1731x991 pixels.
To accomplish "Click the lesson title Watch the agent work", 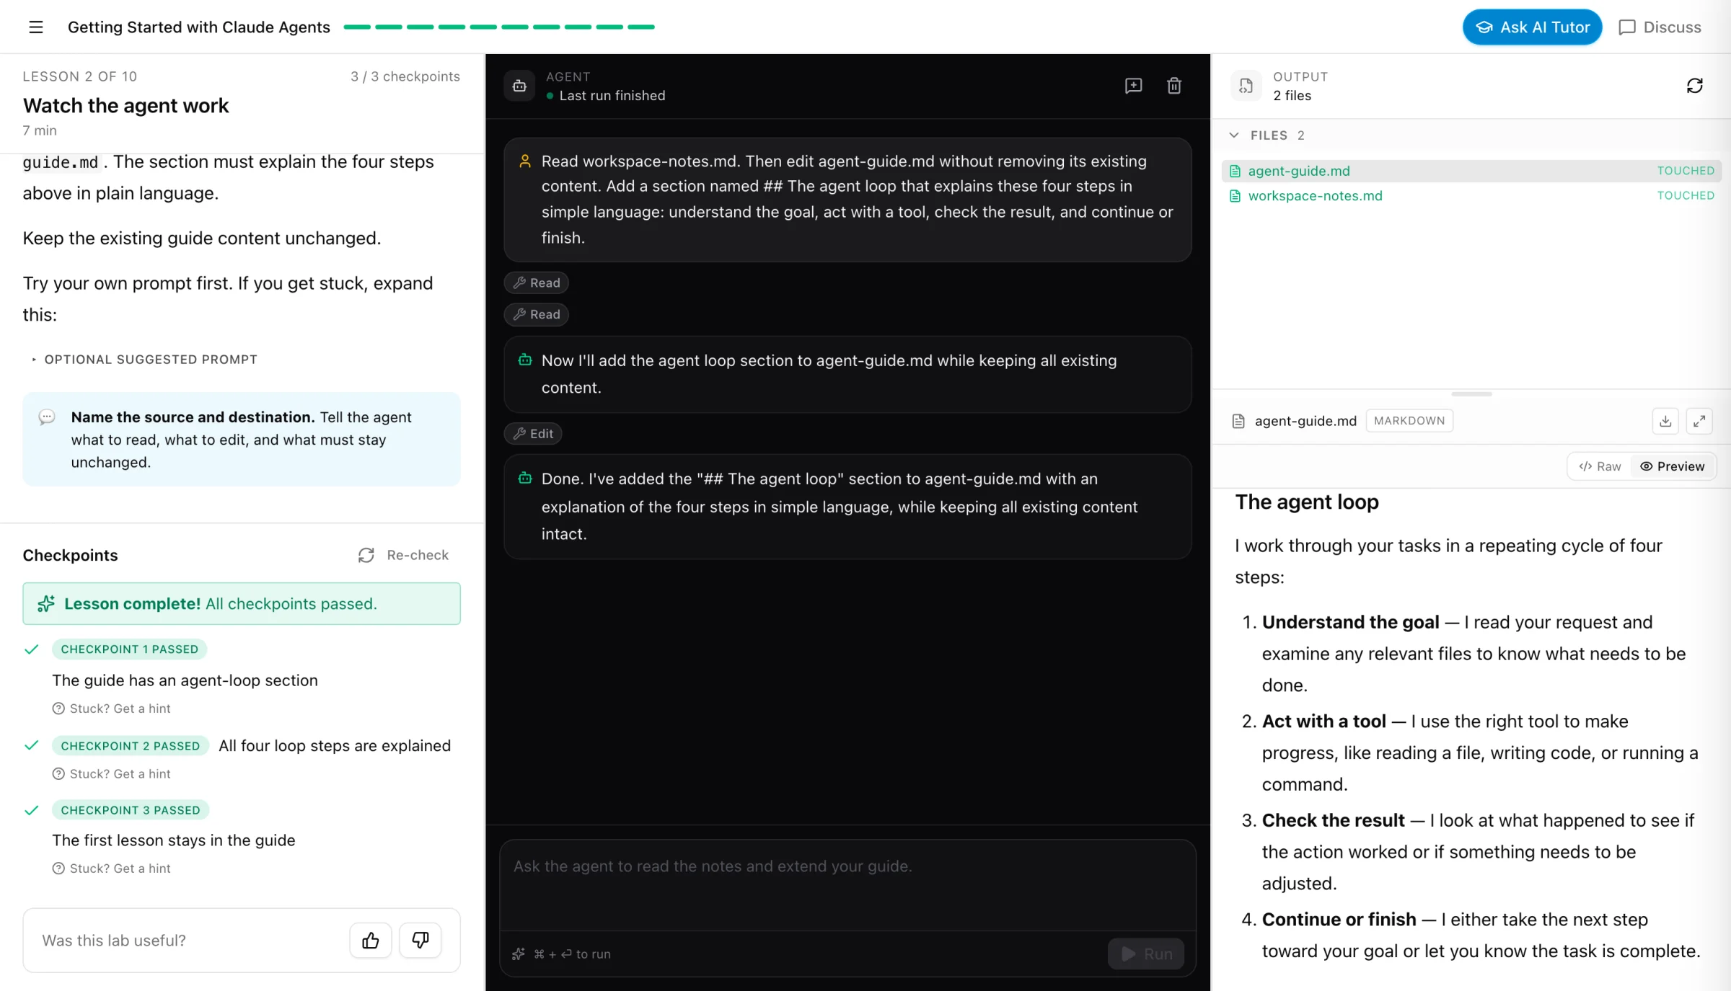I will (125, 105).
